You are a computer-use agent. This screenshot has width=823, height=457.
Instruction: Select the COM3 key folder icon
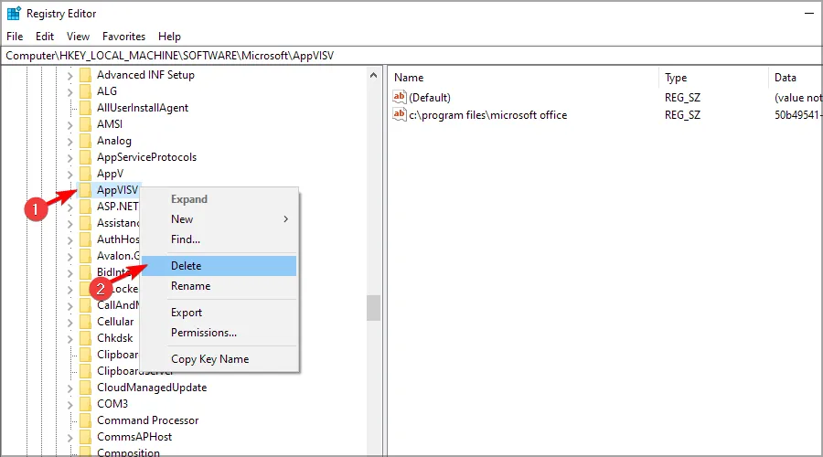click(85, 404)
